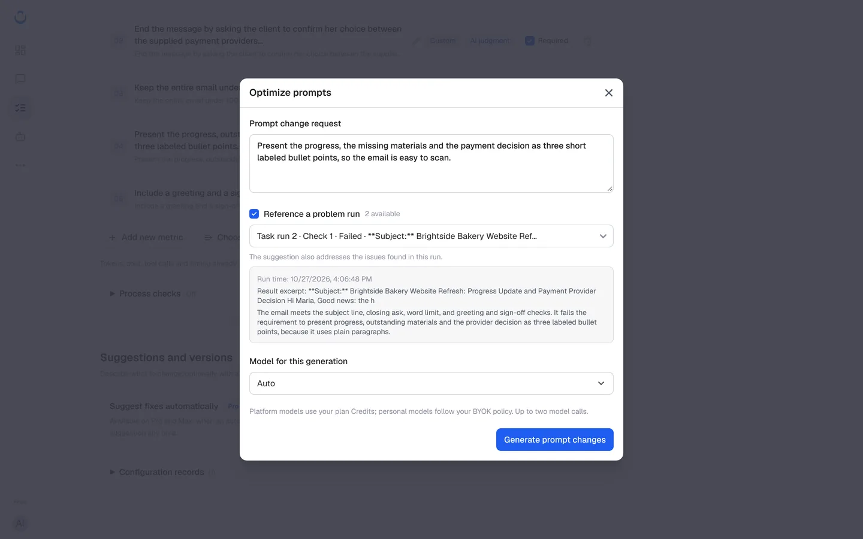Click the resize handle of the text area
This screenshot has width=863, height=539.
609,189
